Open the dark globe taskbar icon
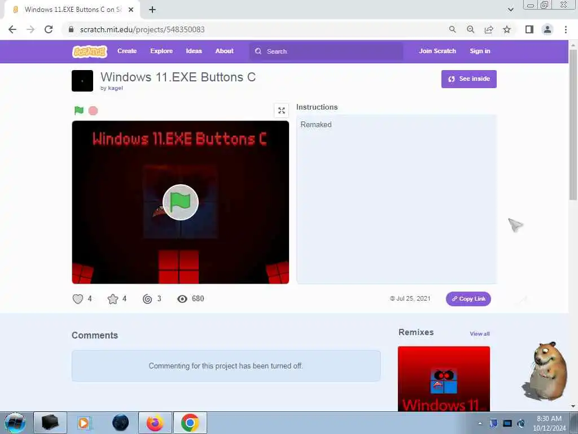 (x=121, y=423)
